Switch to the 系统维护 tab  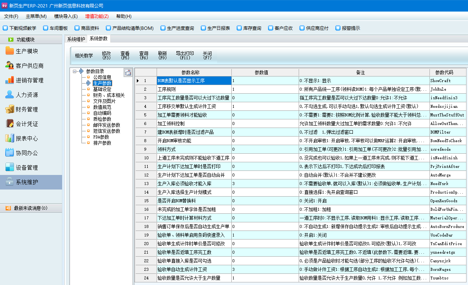tap(76, 39)
